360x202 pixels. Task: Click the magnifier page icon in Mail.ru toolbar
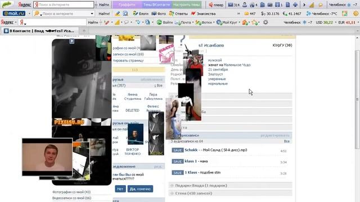tap(125, 13)
